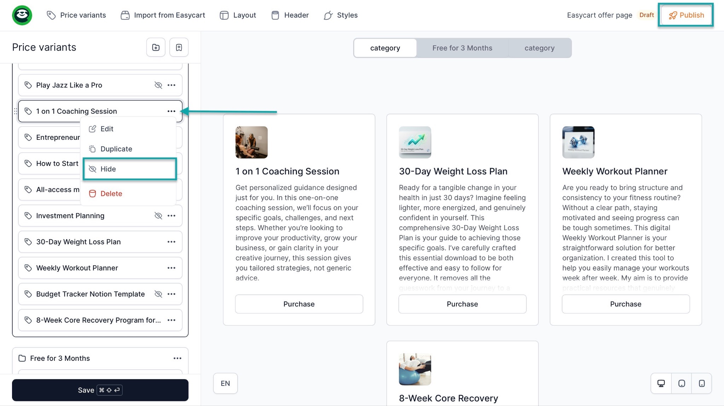Switch to tablet preview mode

682,383
